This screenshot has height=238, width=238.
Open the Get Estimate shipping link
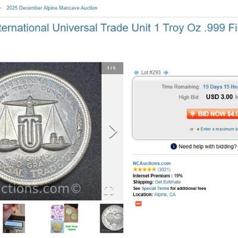point(168,182)
